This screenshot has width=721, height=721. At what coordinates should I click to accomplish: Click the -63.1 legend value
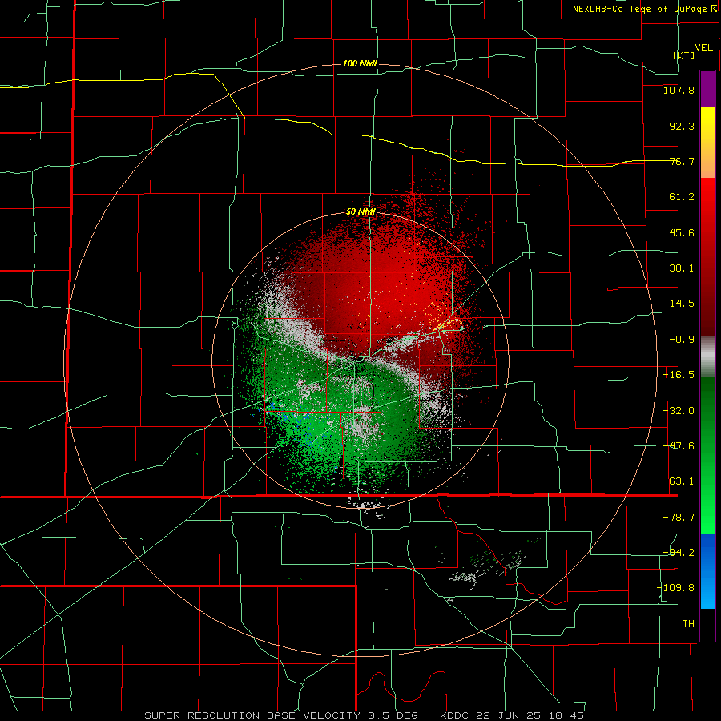[679, 481]
